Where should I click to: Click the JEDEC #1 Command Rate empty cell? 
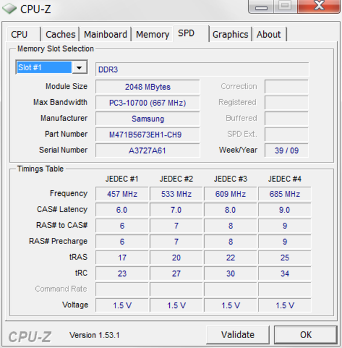(x=122, y=289)
